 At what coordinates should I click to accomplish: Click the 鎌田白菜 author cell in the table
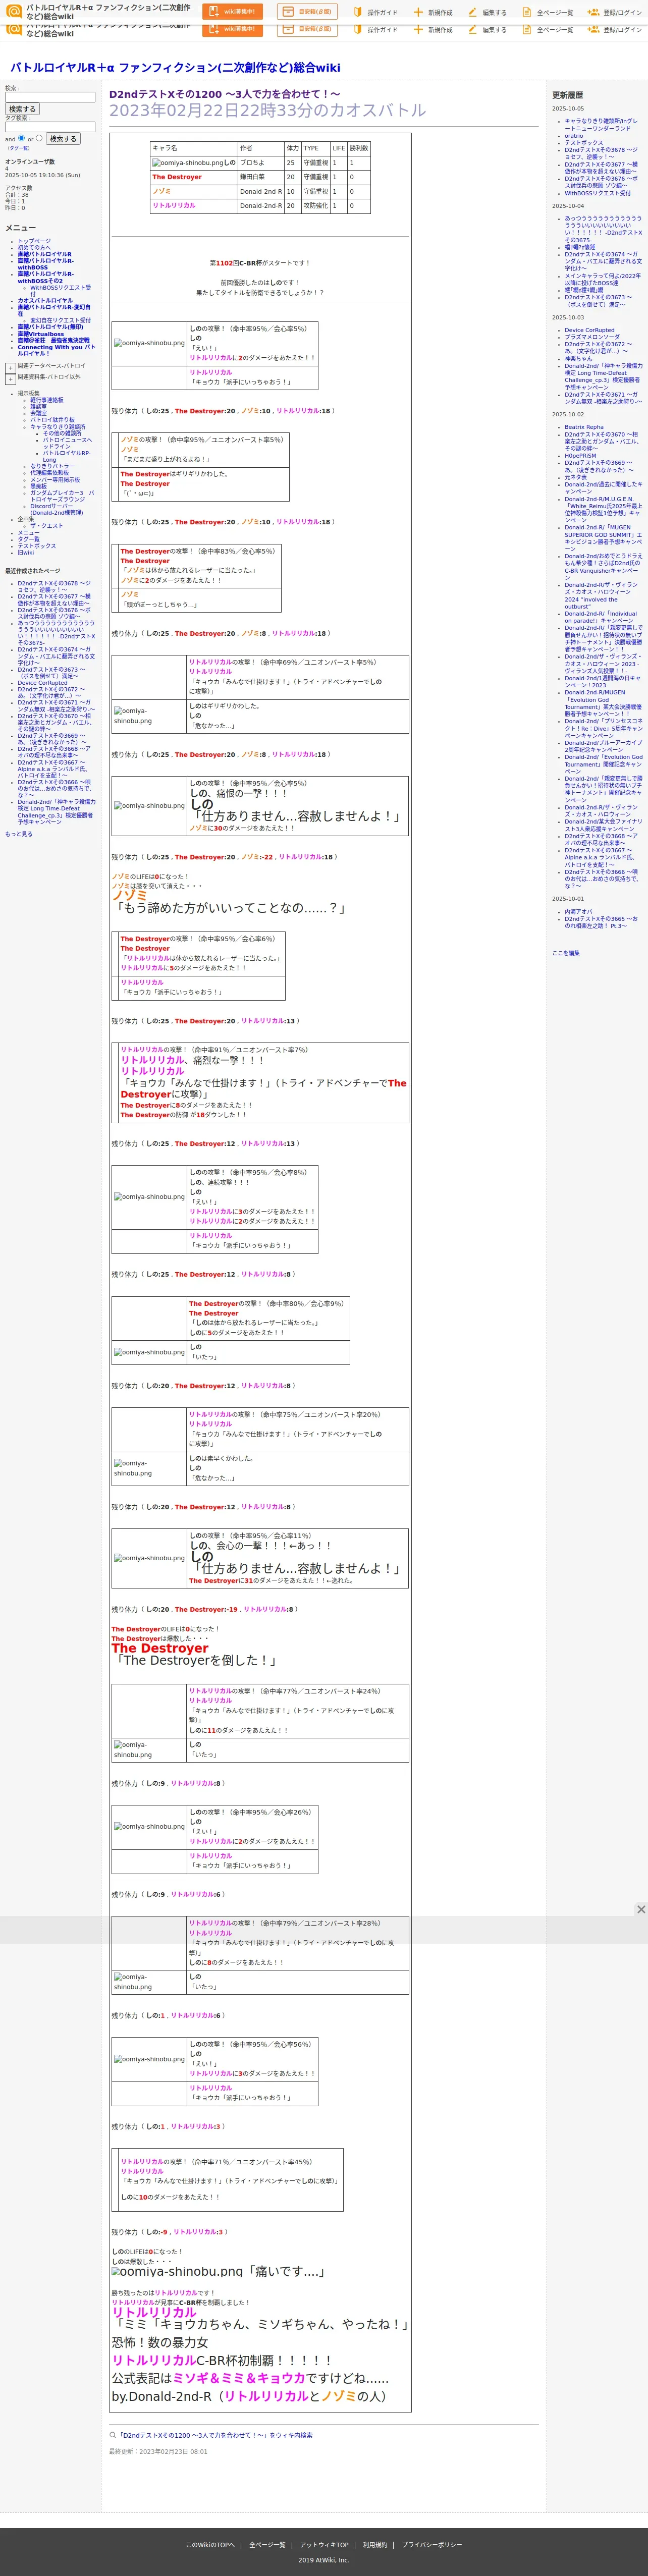[x=260, y=177]
